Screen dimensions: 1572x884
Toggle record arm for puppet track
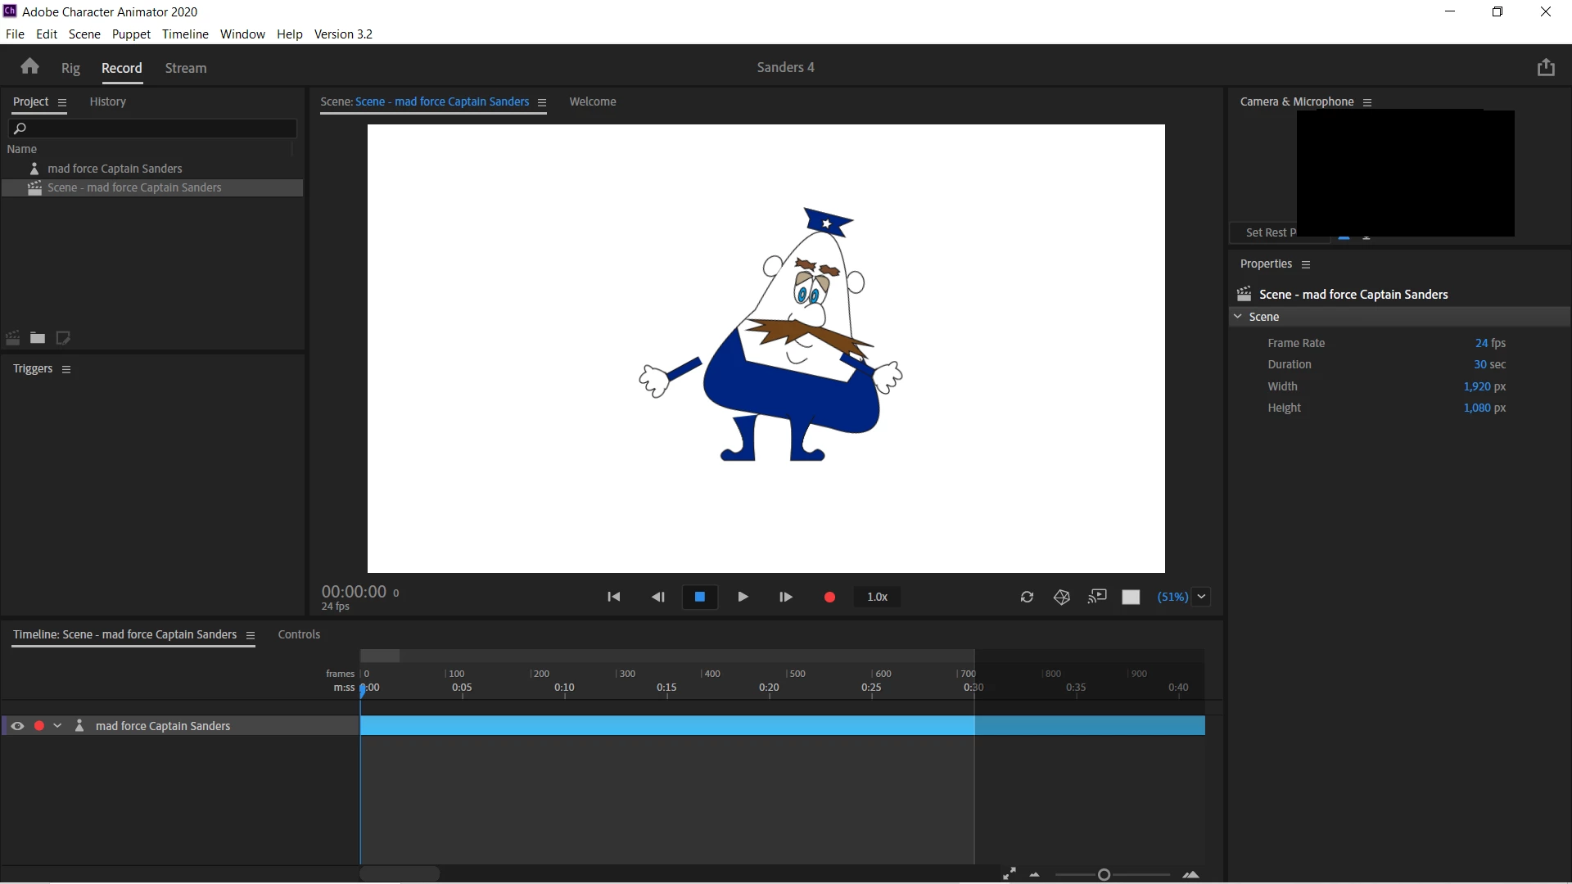point(38,726)
